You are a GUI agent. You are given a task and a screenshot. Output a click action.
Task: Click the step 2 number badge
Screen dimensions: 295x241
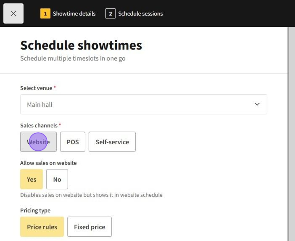110,14
